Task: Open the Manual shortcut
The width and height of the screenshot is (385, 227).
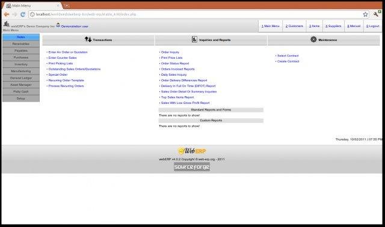Action: tap(354, 26)
